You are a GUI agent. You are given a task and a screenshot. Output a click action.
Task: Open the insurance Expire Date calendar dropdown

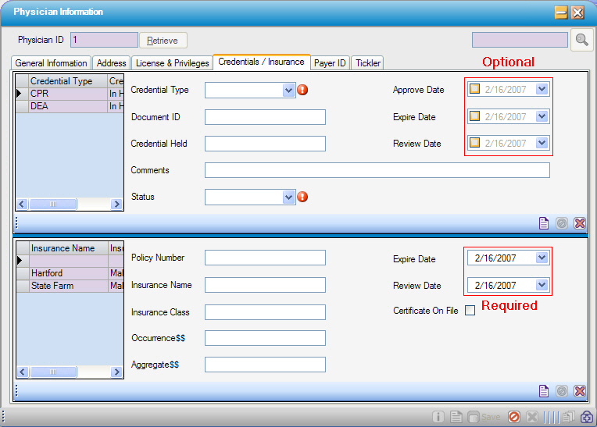tap(542, 258)
